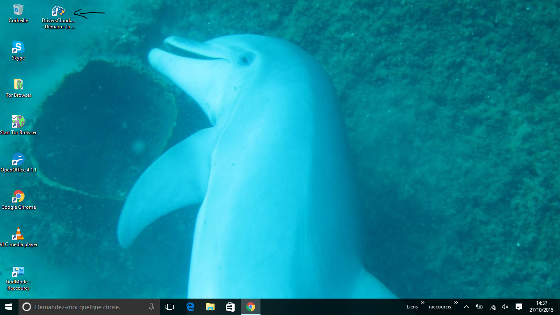Click the Liens toolbar label

click(x=412, y=307)
